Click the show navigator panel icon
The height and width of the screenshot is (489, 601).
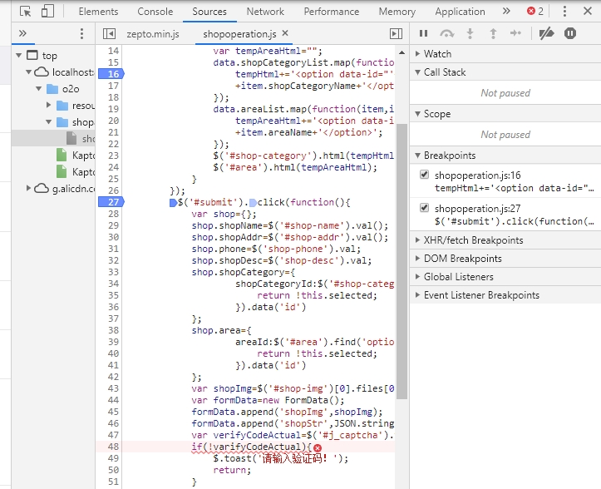[109, 34]
